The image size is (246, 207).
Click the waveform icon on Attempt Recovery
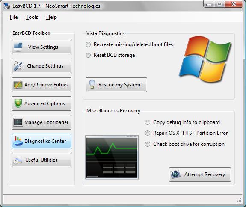click(175, 174)
